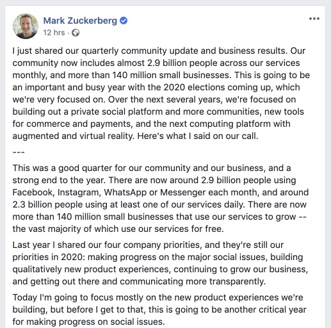331x328 pixels.
Task: Open the post author's profile picture
Action: [26, 26]
